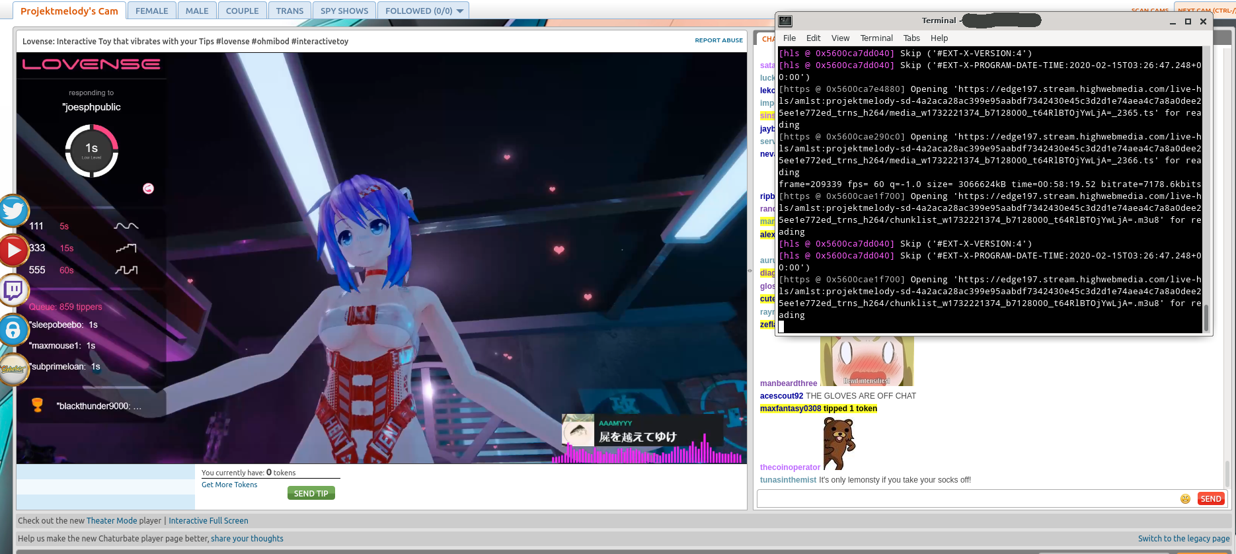Open the Edit menu in Terminal
Viewport: 1236px width, 554px height.
pyautogui.click(x=813, y=38)
